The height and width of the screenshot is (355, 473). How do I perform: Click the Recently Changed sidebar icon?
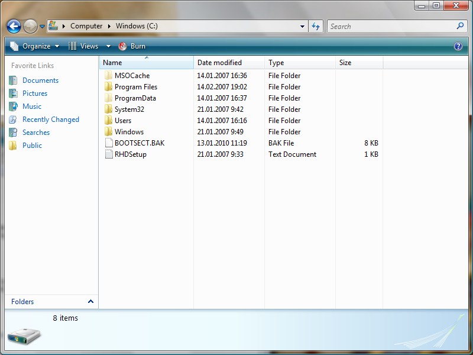(x=13, y=120)
